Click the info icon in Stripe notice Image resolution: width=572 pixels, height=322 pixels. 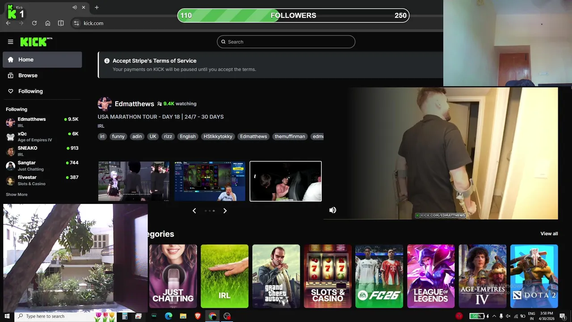coord(107,61)
